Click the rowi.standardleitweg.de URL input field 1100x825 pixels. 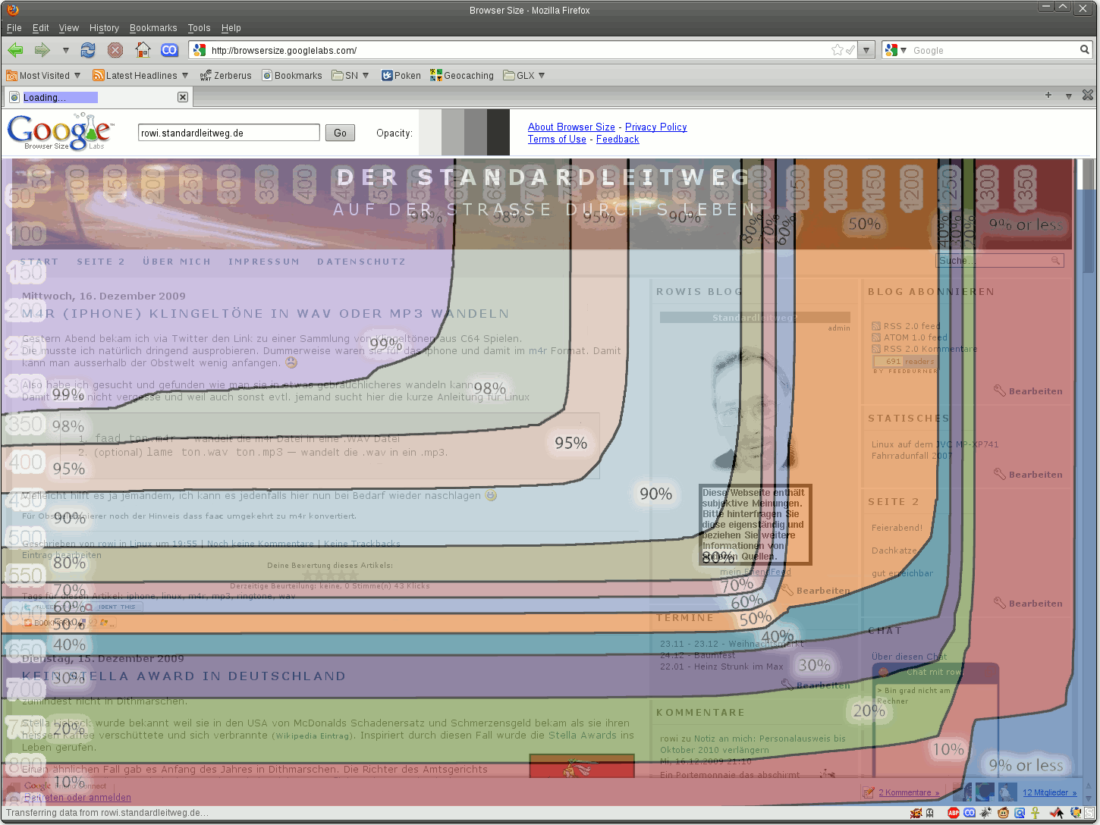228,133
